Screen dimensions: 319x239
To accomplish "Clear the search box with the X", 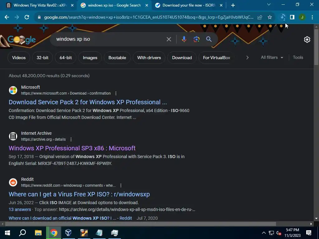I will (169, 39).
